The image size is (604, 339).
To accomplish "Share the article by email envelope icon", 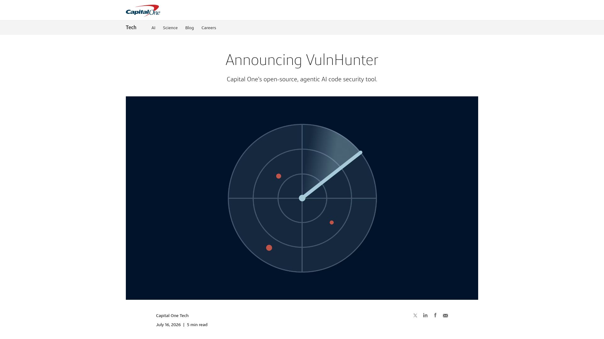I will pos(445,315).
